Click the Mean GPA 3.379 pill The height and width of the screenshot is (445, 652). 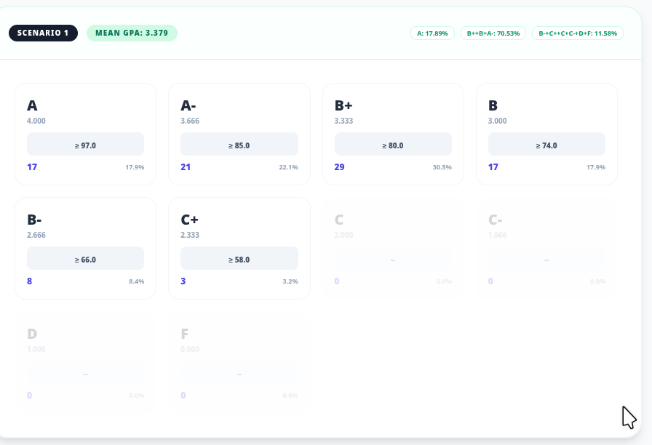pyautogui.click(x=132, y=33)
